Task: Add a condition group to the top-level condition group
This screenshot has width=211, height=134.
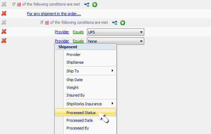Action: (x=87, y=5)
